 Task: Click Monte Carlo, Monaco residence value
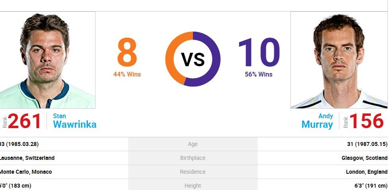point(26,172)
